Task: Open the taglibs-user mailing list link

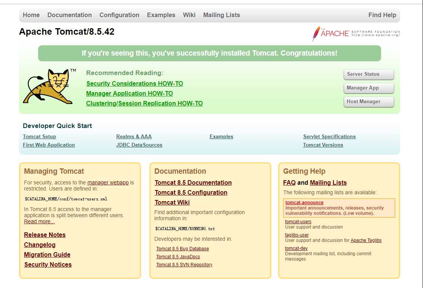Action: click(297, 235)
